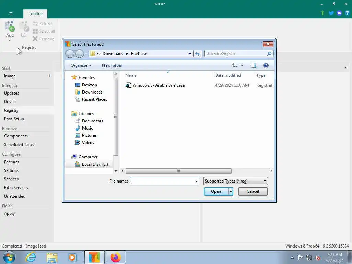Toggle the preview pane icon
352x264 pixels.
(x=254, y=65)
